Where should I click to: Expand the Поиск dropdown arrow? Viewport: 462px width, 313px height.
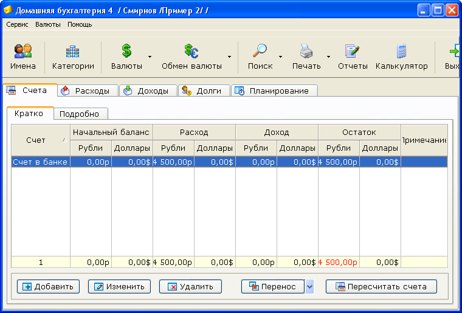point(280,57)
